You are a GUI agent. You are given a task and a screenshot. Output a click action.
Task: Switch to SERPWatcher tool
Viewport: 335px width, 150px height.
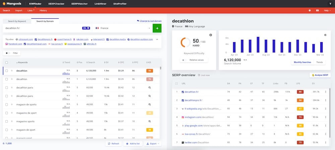coord(79,4)
